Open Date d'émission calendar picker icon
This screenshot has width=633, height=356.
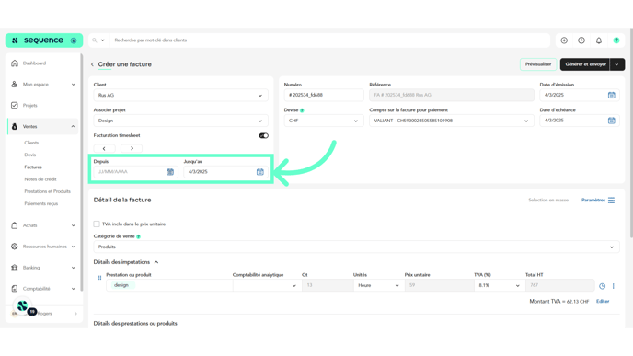(x=612, y=96)
